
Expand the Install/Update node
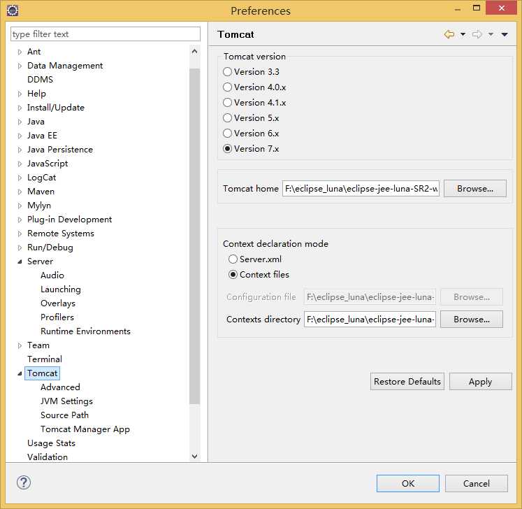coord(20,108)
